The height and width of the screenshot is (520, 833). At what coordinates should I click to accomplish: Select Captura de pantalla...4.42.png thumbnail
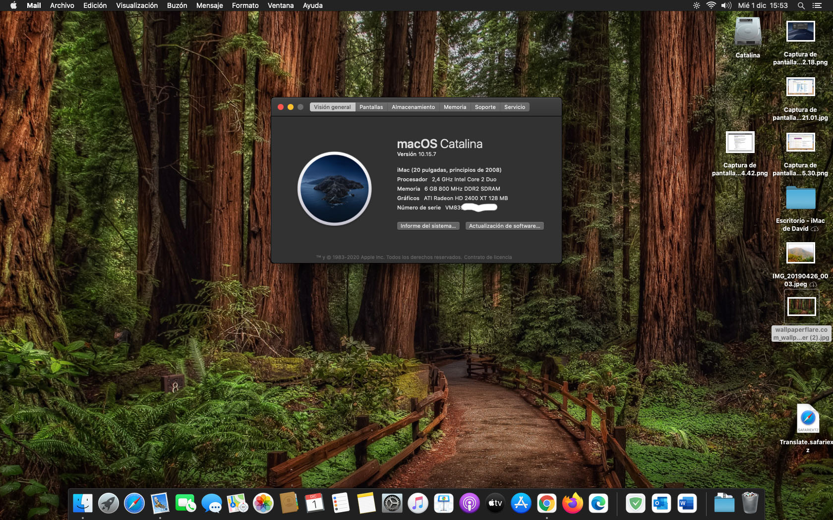pos(740,143)
